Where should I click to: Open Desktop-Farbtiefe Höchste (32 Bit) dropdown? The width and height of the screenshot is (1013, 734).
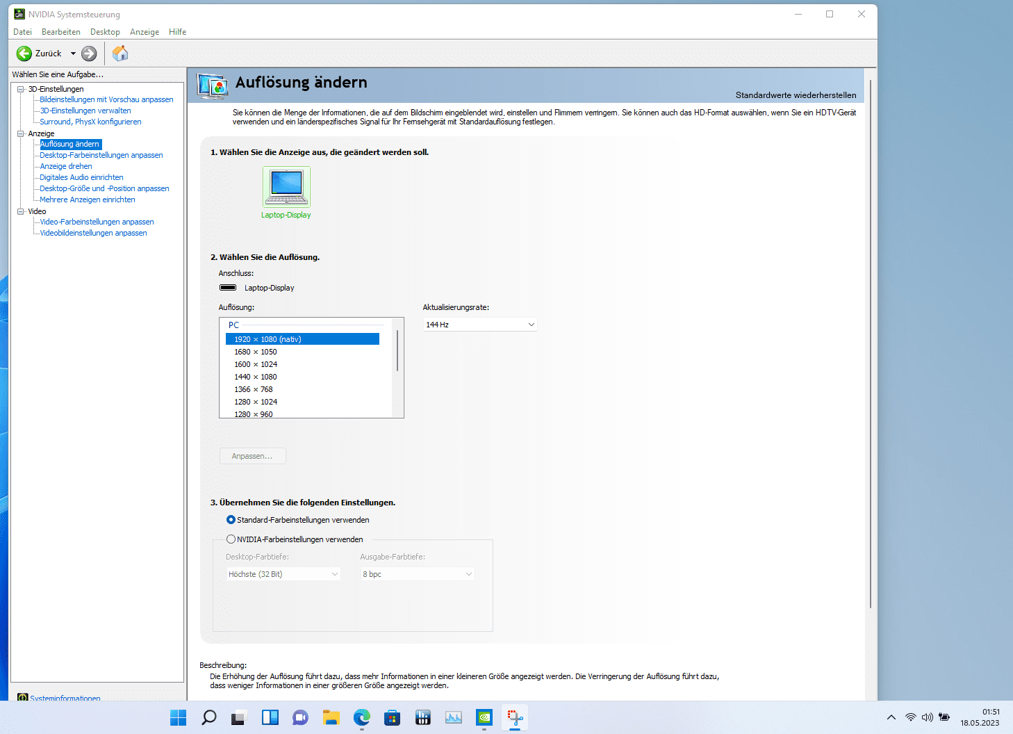point(283,574)
